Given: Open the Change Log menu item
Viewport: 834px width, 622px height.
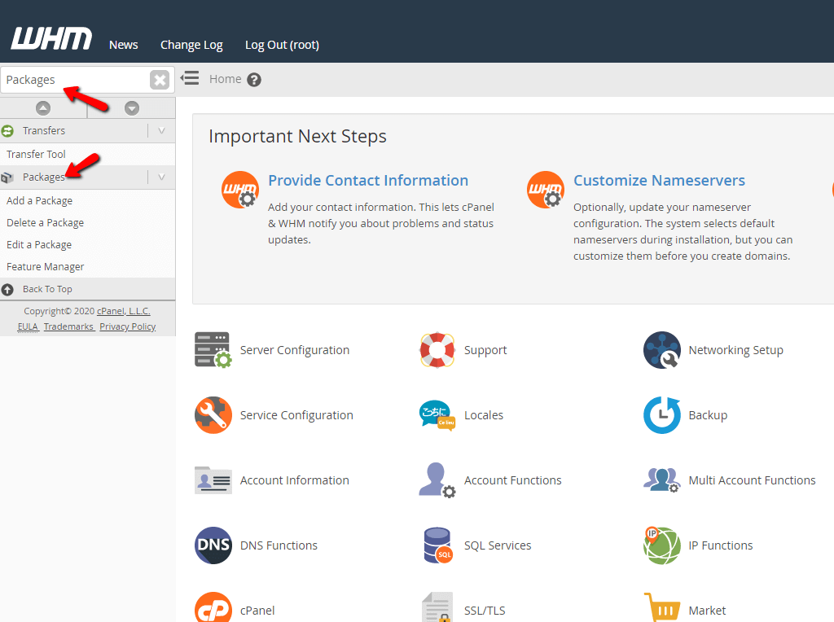Looking at the screenshot, I should [191, 46].
